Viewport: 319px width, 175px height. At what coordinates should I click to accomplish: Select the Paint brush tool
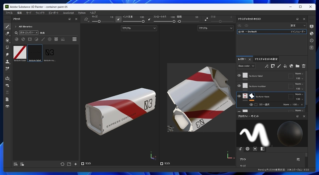[7, 26]
